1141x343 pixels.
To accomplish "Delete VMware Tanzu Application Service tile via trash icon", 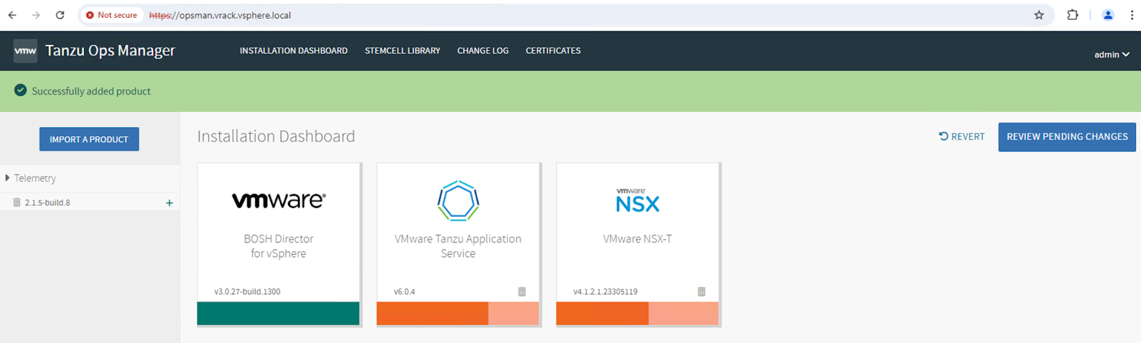I will point(522,292).
